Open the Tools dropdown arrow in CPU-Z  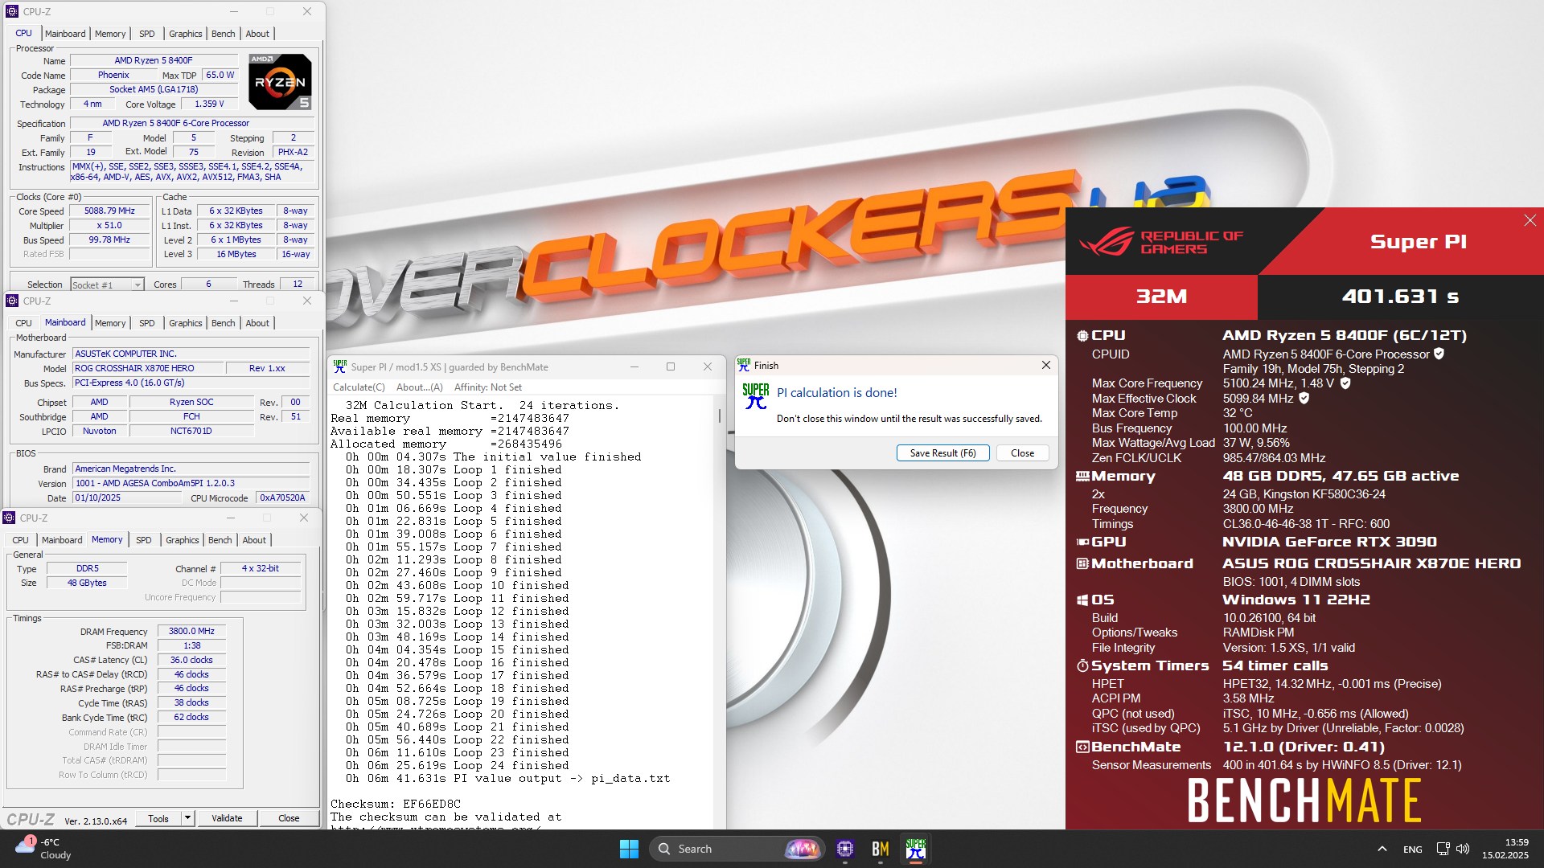pos(187,818)
